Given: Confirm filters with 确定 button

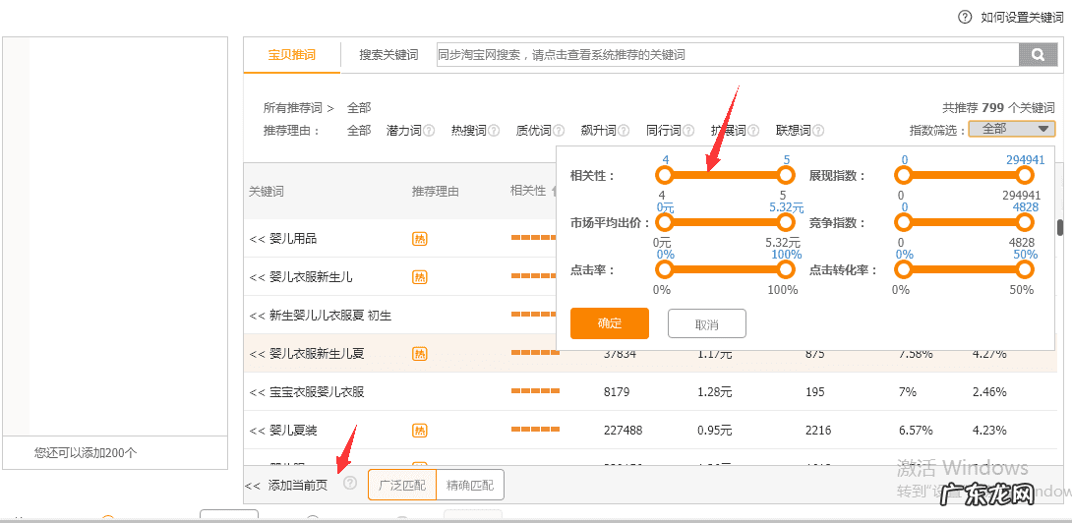Looking at the screenshot, I should pyautogui.click(x=609, y=323).
